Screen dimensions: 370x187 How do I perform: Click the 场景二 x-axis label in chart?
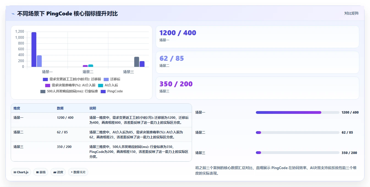88,72
